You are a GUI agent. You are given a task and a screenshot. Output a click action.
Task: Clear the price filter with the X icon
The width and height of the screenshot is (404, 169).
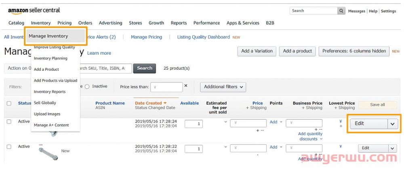coord(186,86)
